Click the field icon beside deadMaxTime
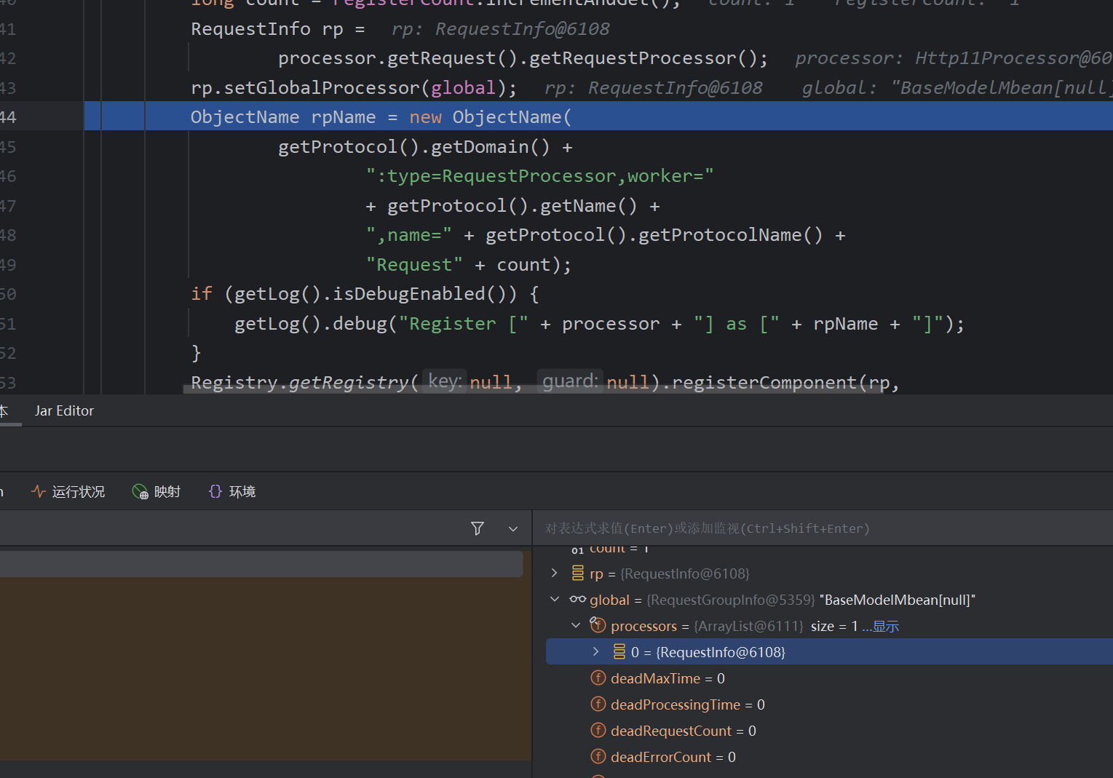 pyautogui.click(x=598, y=678)
